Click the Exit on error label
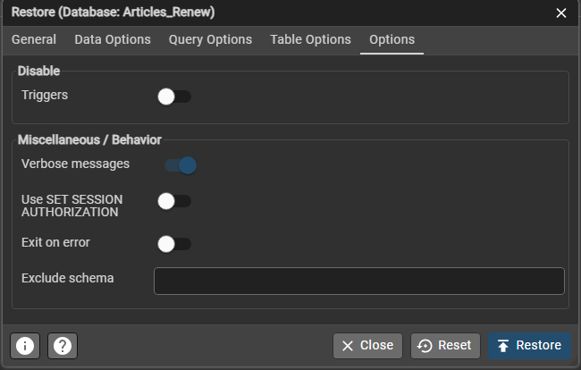 pos(55,242)
